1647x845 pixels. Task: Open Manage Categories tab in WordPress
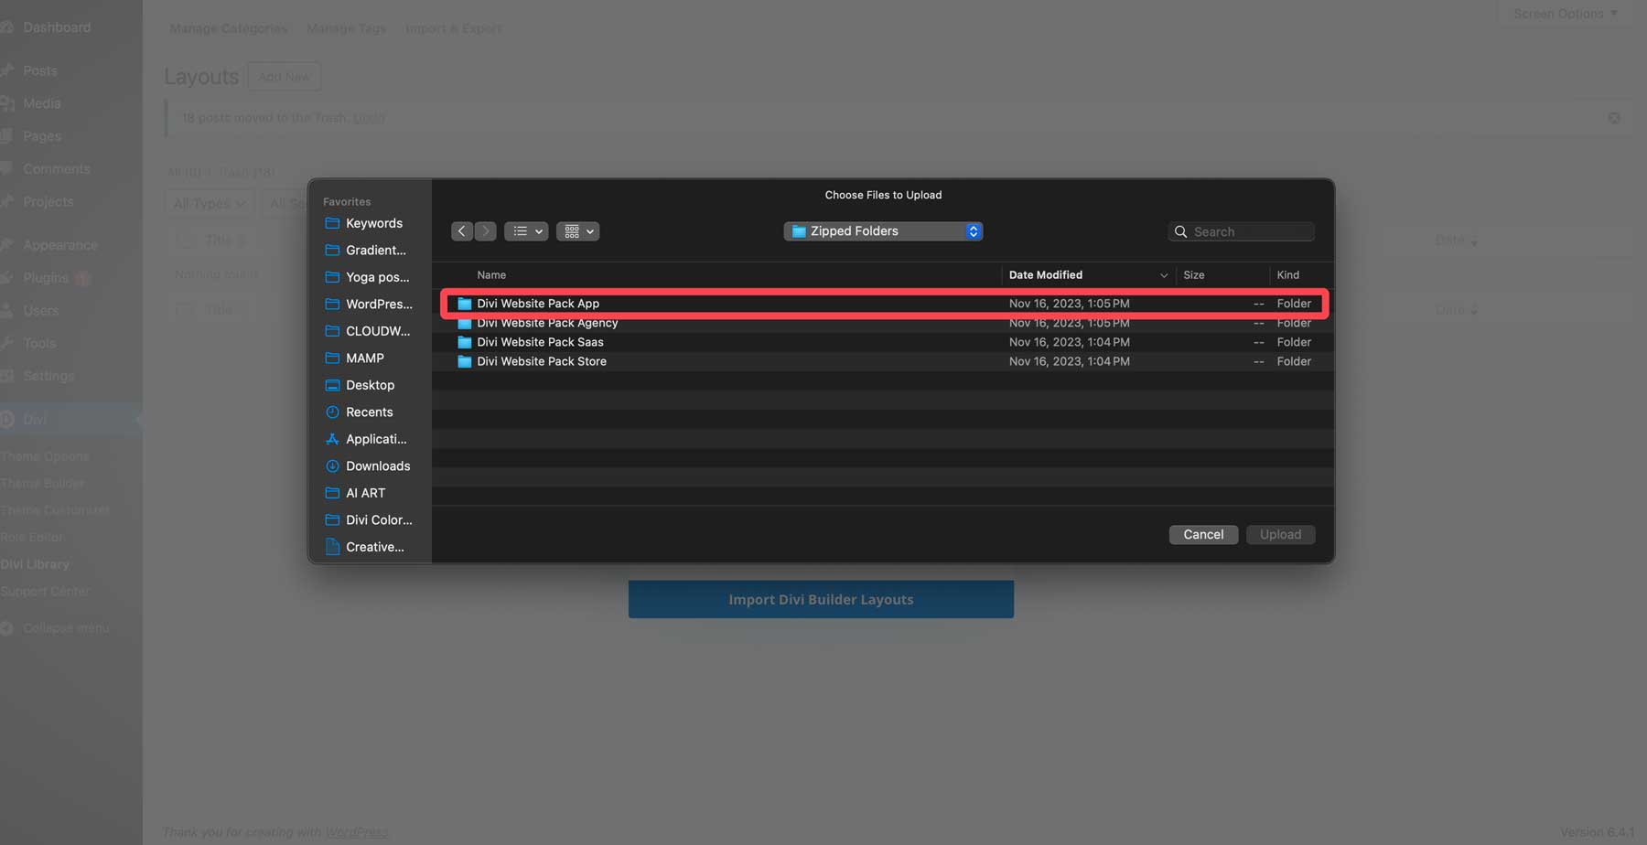click(228, 28)
